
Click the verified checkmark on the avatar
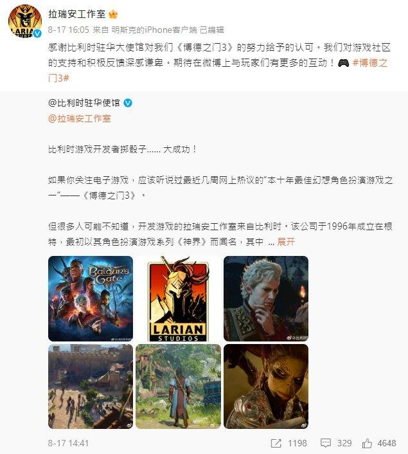click(x=37, y=33)
